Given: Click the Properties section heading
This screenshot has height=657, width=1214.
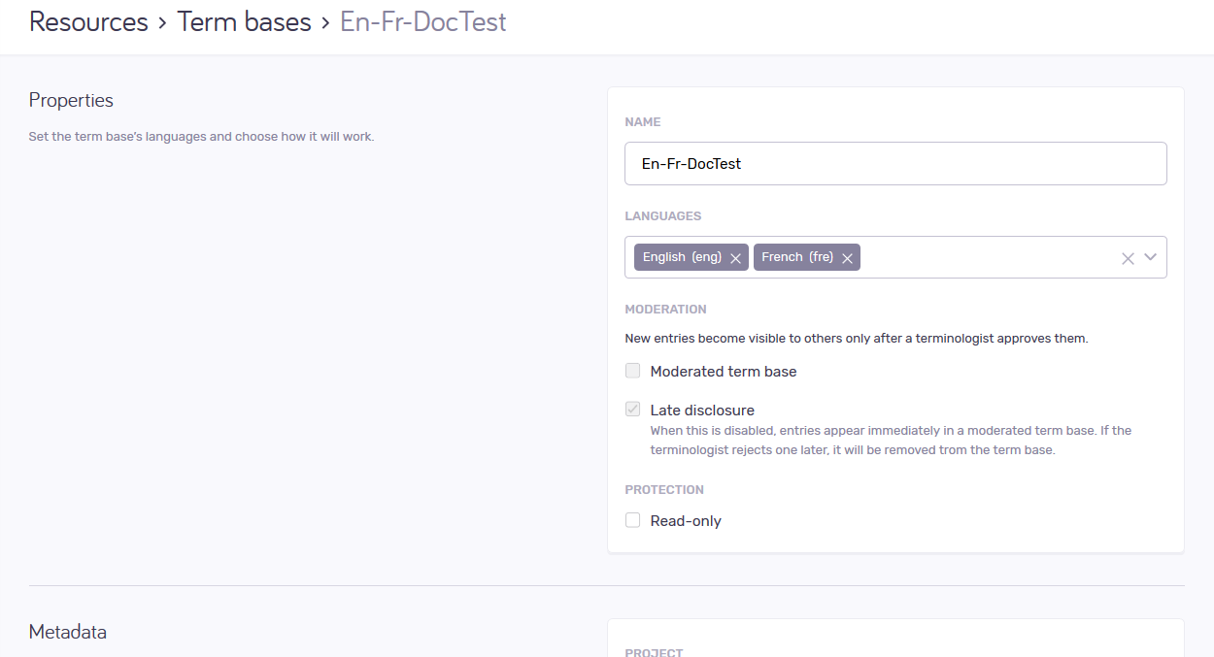Looking at the screenshot, I should point(71,101).
